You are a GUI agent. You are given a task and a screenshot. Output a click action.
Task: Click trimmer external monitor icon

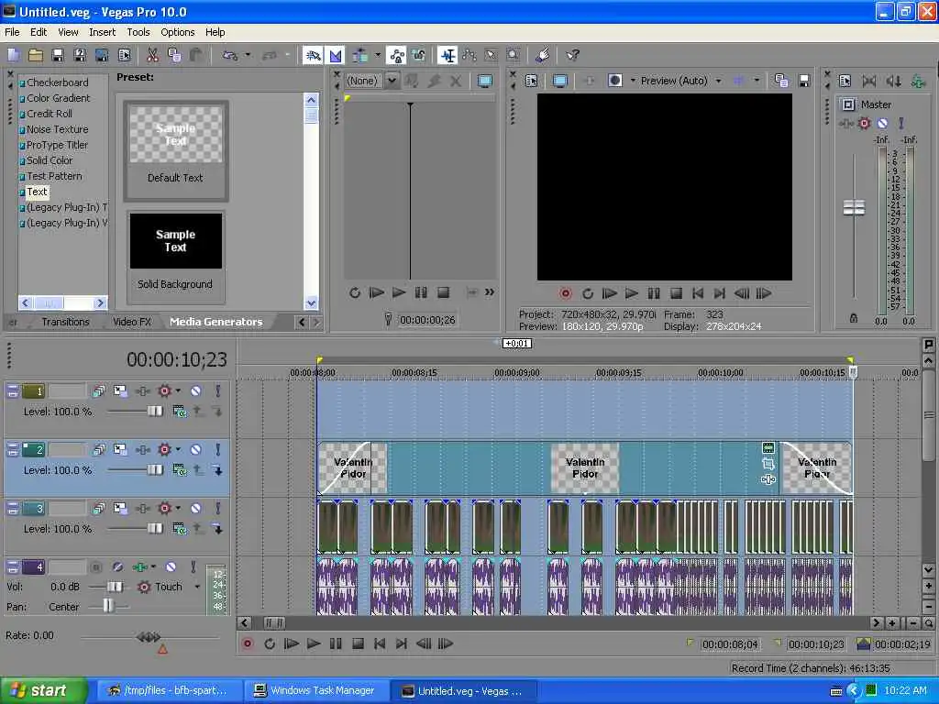tap(484, 81)
